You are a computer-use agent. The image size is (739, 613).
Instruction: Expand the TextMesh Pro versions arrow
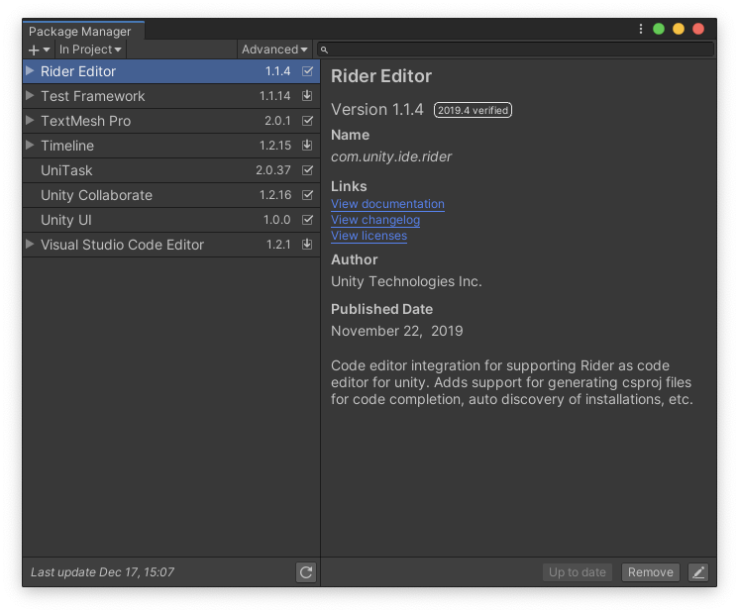30,120
